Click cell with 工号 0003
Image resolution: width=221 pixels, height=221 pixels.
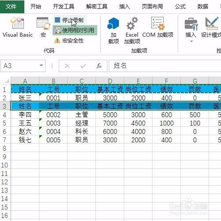[53, 123]
